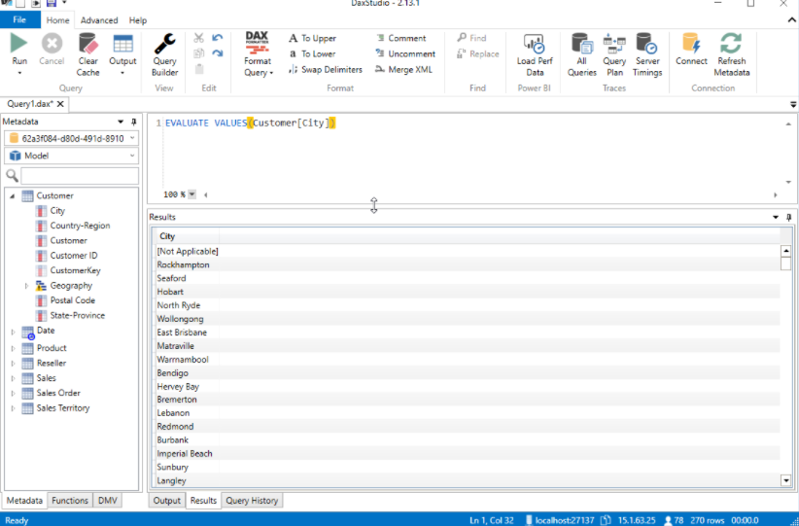Uncomment the selected lines

click(405, 54)
